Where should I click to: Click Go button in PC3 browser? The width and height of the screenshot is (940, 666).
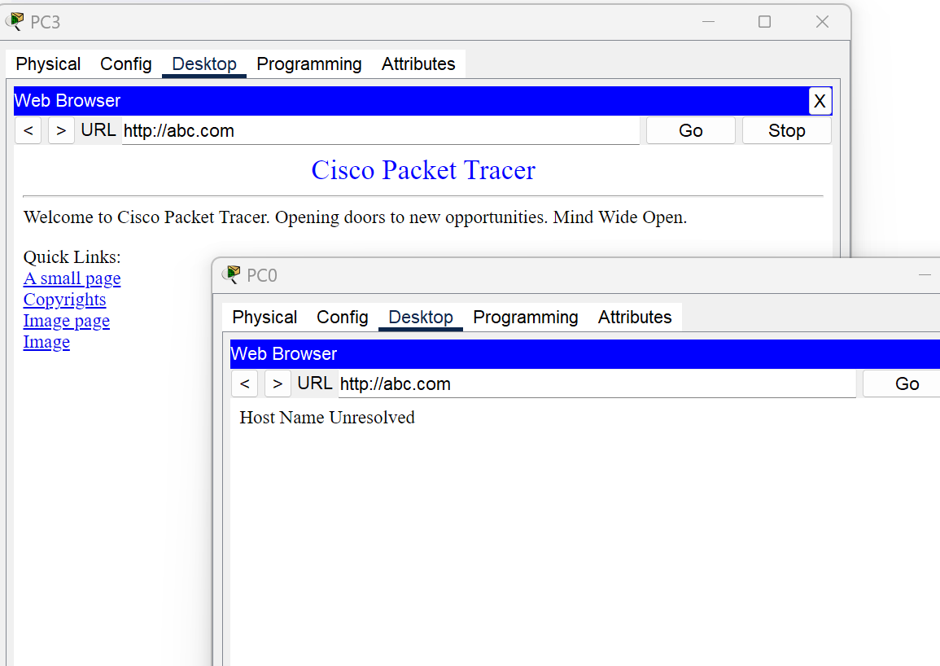tap(691, 130)
